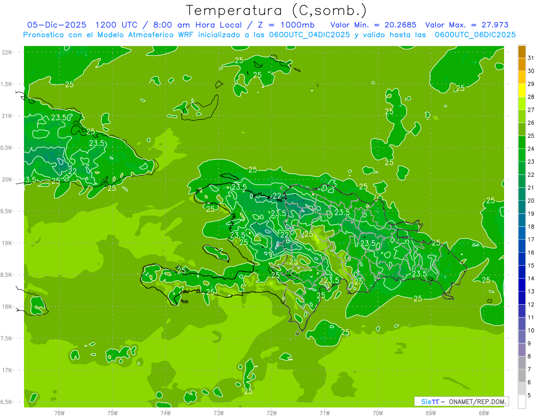The image size is (543, 419).
Task: Click the Valor Max. = 27.973 text
Action: pos(467,24)
